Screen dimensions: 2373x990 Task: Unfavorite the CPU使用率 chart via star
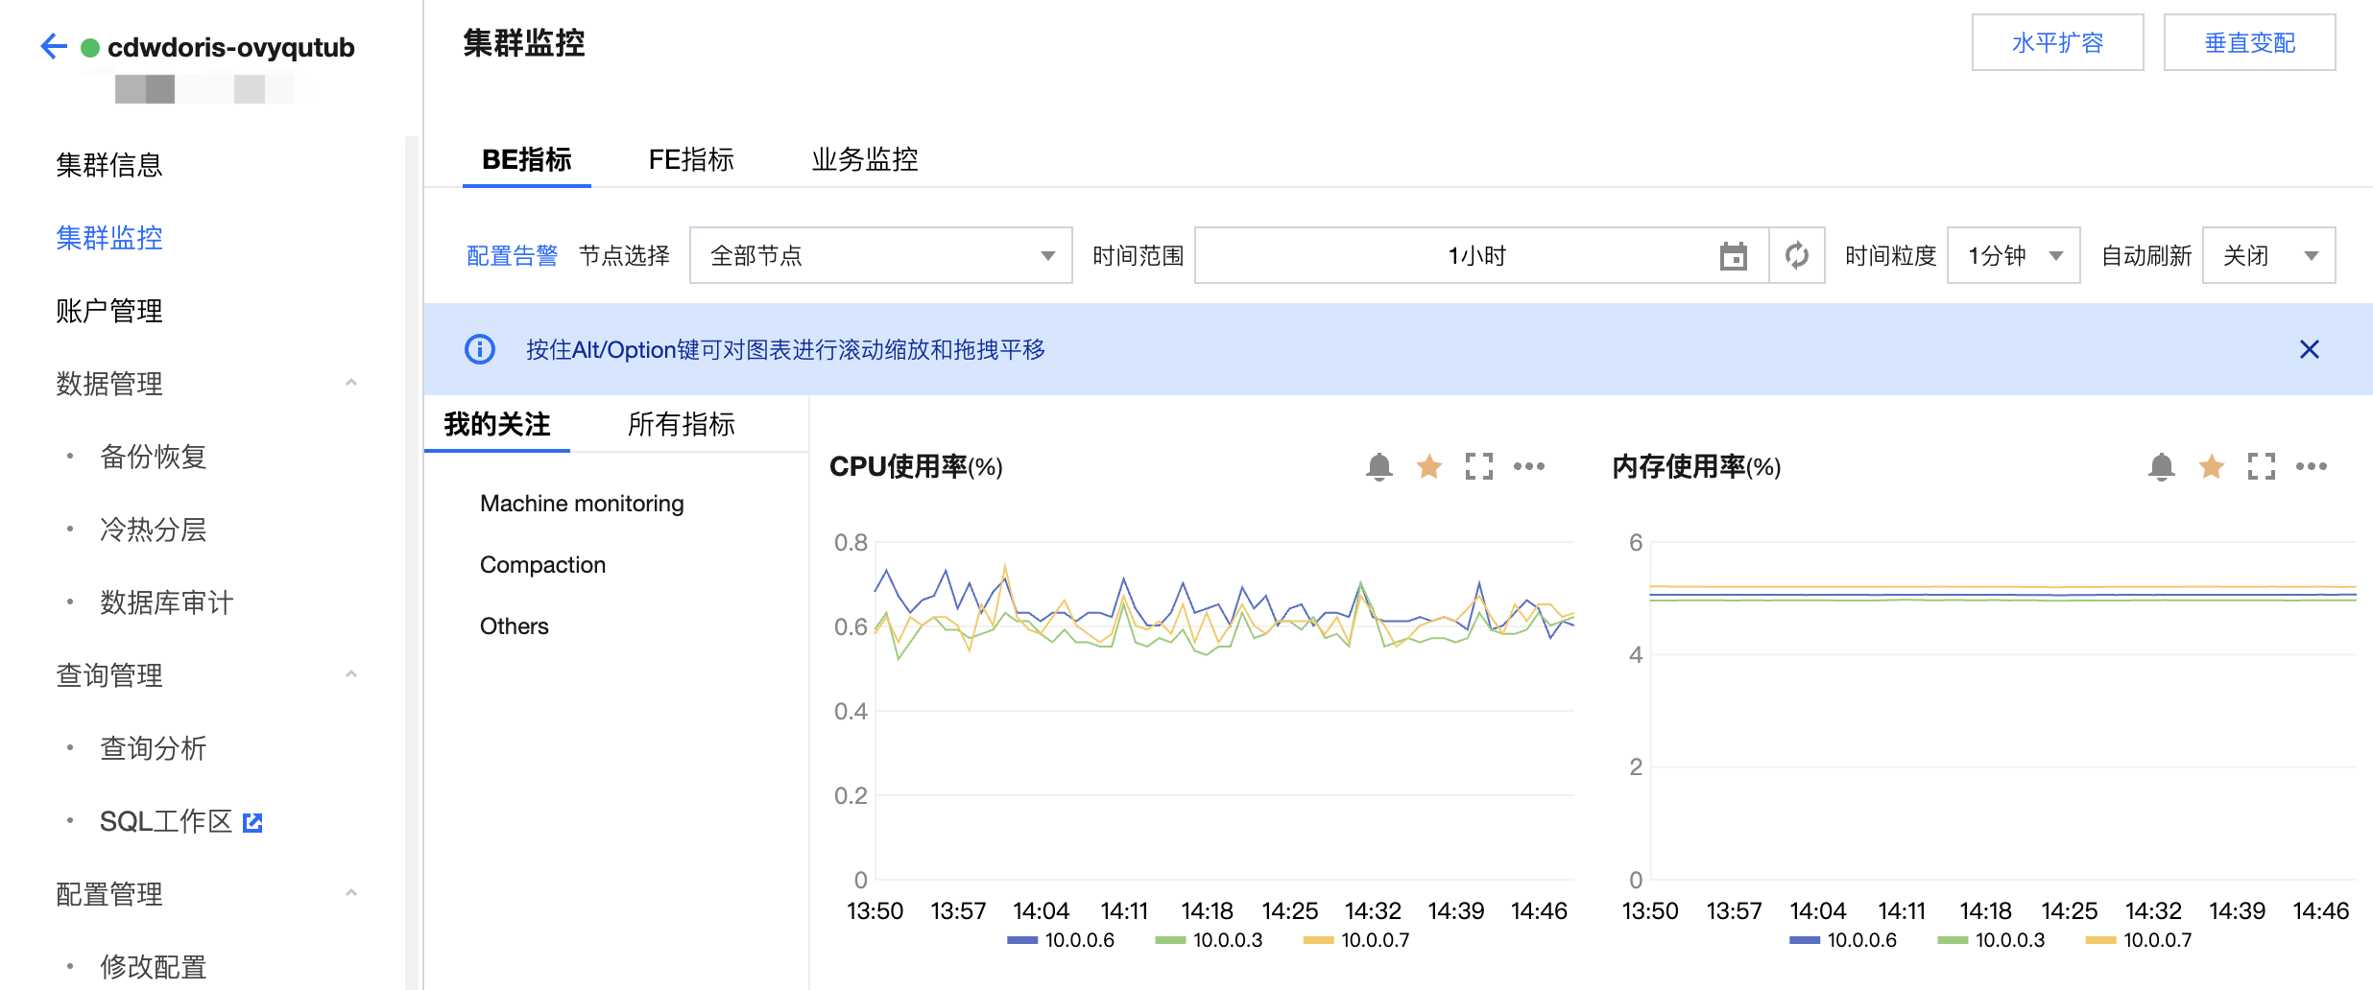[1428, 467]
